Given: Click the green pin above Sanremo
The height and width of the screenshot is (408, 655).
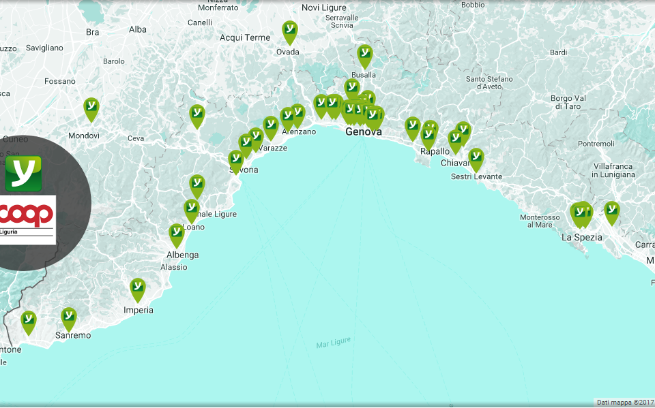Looking at the screenshot, I should (69, 317).
